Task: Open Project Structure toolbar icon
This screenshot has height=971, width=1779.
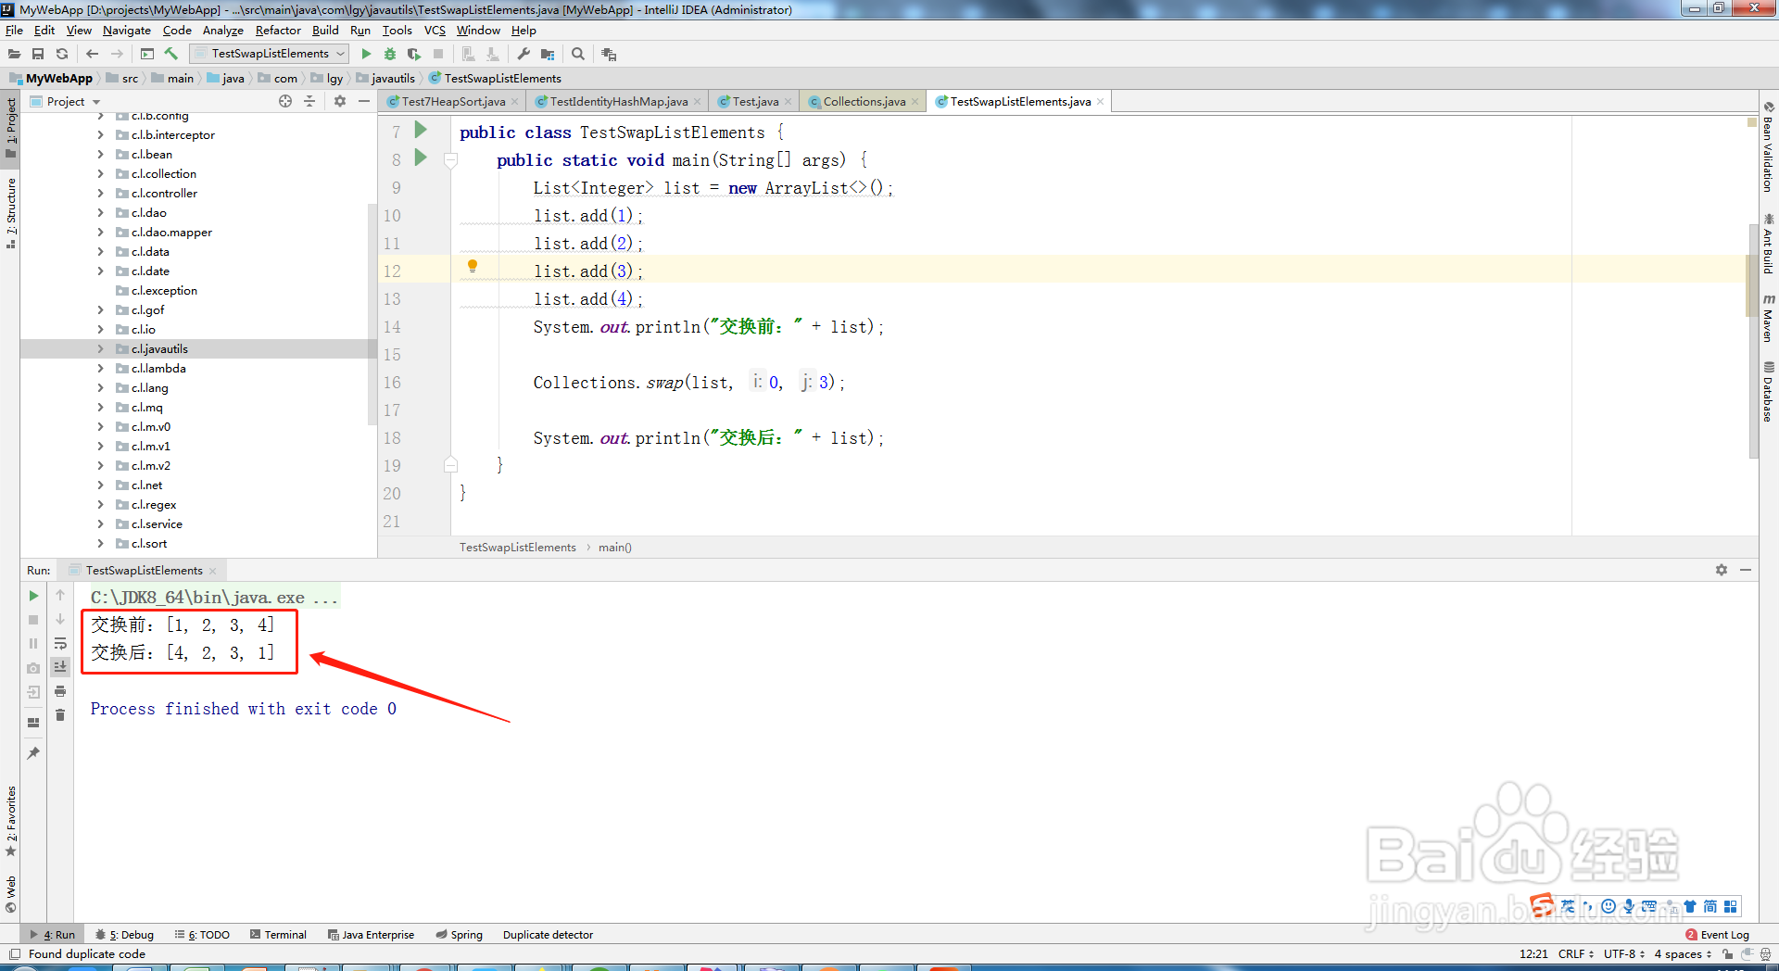Action: [548, 54]
